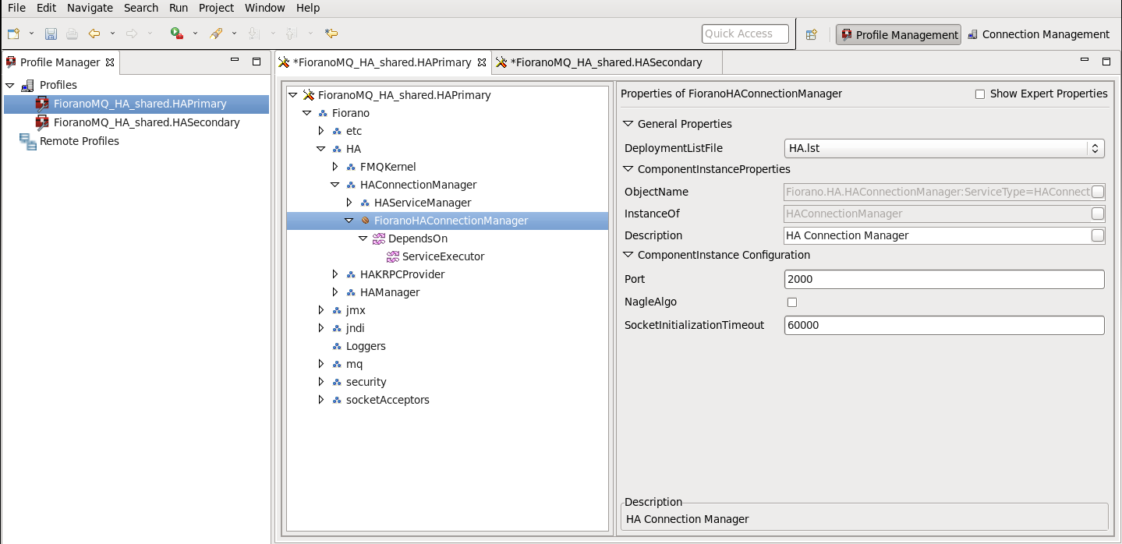The height and width of the screenshot is (544, 1122).
Task: Expand the jmx tree node
Action: click(x=320, y=310)
